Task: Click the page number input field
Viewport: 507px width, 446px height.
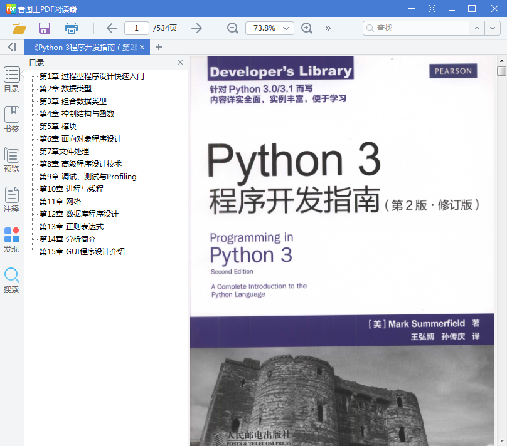Action: pyautogui.click(x=136, y=28)
